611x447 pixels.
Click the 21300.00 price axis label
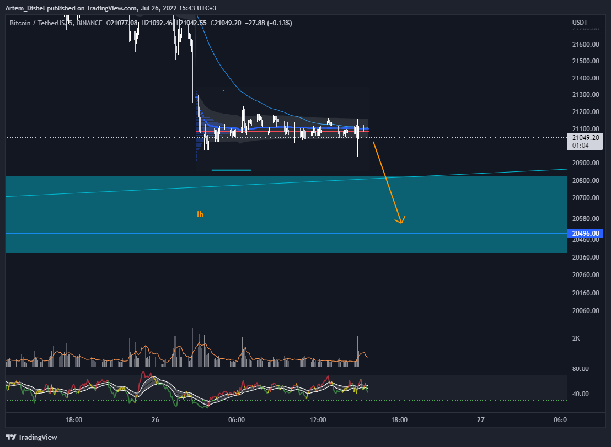pyautogui.click(x=585, y=95)
